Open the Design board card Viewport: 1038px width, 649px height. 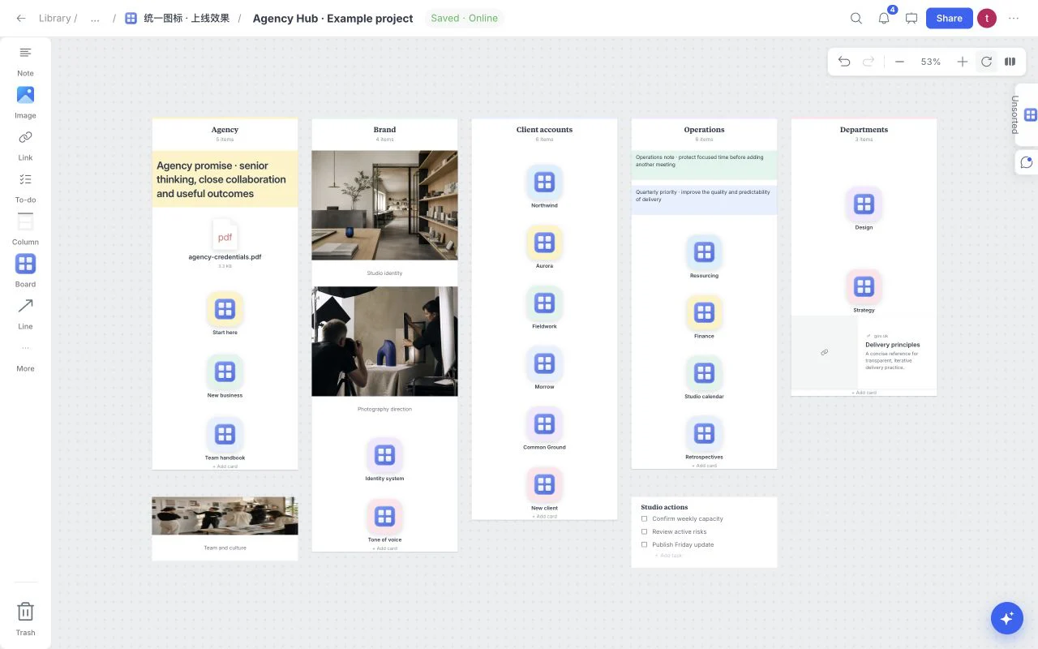coord(864,208)
